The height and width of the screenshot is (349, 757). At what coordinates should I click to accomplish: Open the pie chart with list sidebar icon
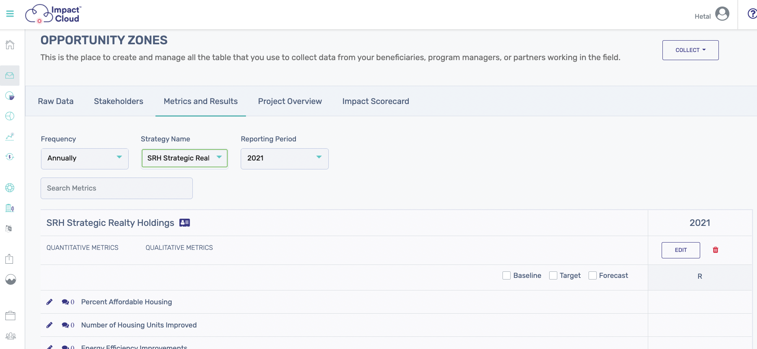pos(10,96)
